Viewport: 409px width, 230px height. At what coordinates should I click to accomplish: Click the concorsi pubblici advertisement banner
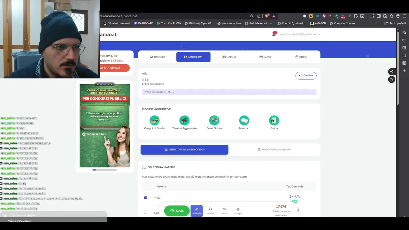coord(104,126)
